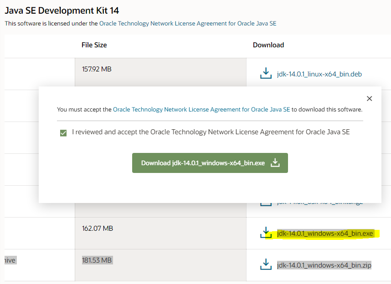Image resolution: width=391 pixels, height=284 pixels.
Task: Click the 162.07 MB file size cell
Action: coord(160,233)
